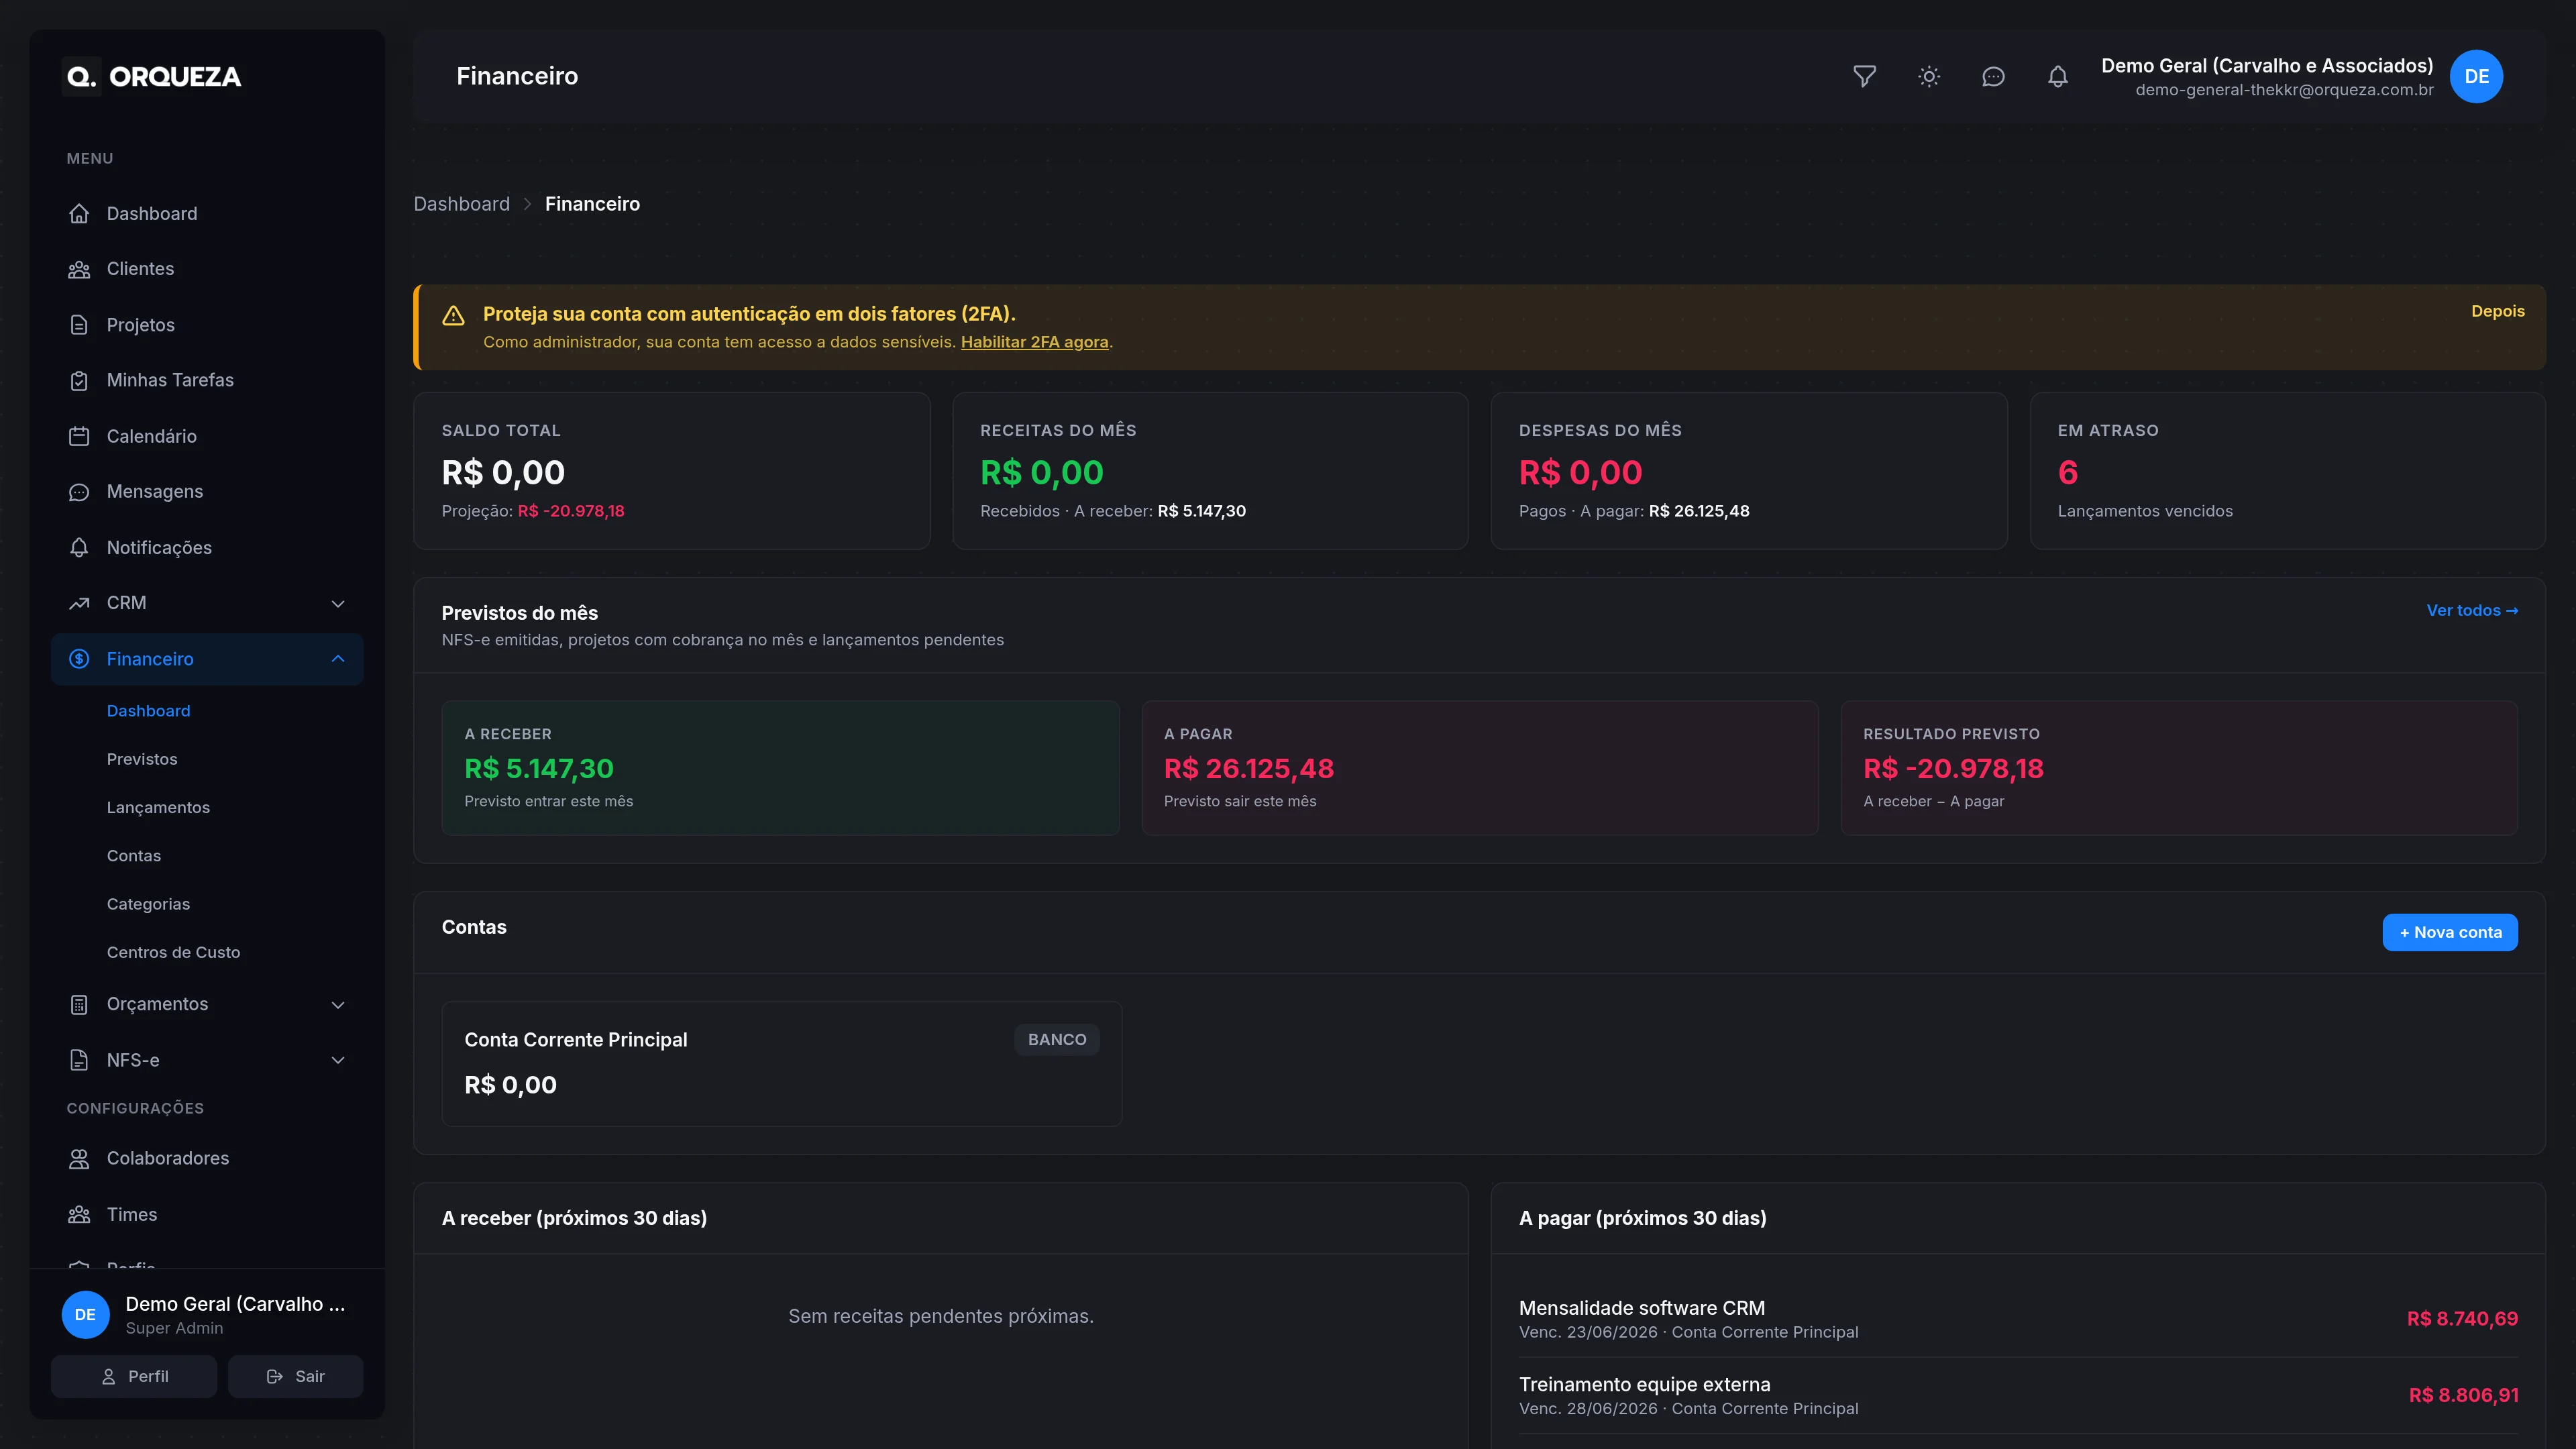Open Categorias submenu item
Viewport: 2576px width, 1449px height.
[148, 904]
